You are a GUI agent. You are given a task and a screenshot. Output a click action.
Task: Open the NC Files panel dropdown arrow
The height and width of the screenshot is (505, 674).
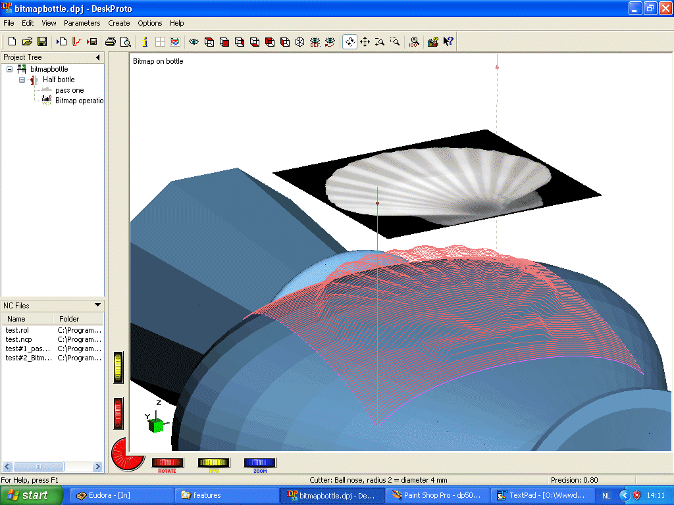pos(97,305)
